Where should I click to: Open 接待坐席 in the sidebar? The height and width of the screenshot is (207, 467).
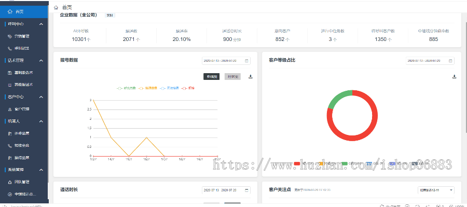[x=22, y=158]
